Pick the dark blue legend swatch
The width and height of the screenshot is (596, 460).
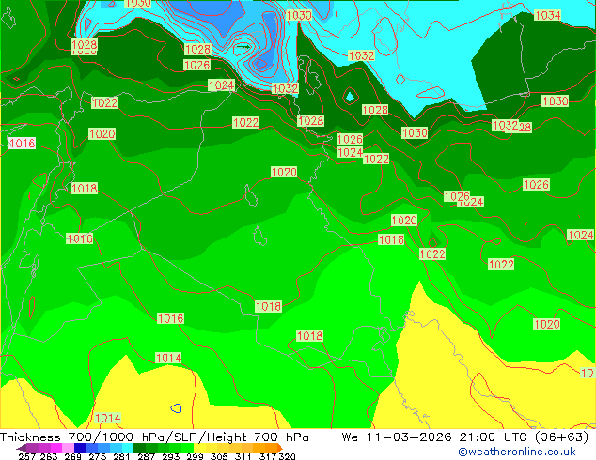click(x=80, y=448)
